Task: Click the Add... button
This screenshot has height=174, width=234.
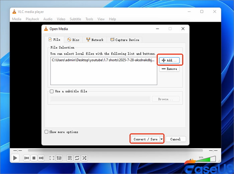Action: 169,60
